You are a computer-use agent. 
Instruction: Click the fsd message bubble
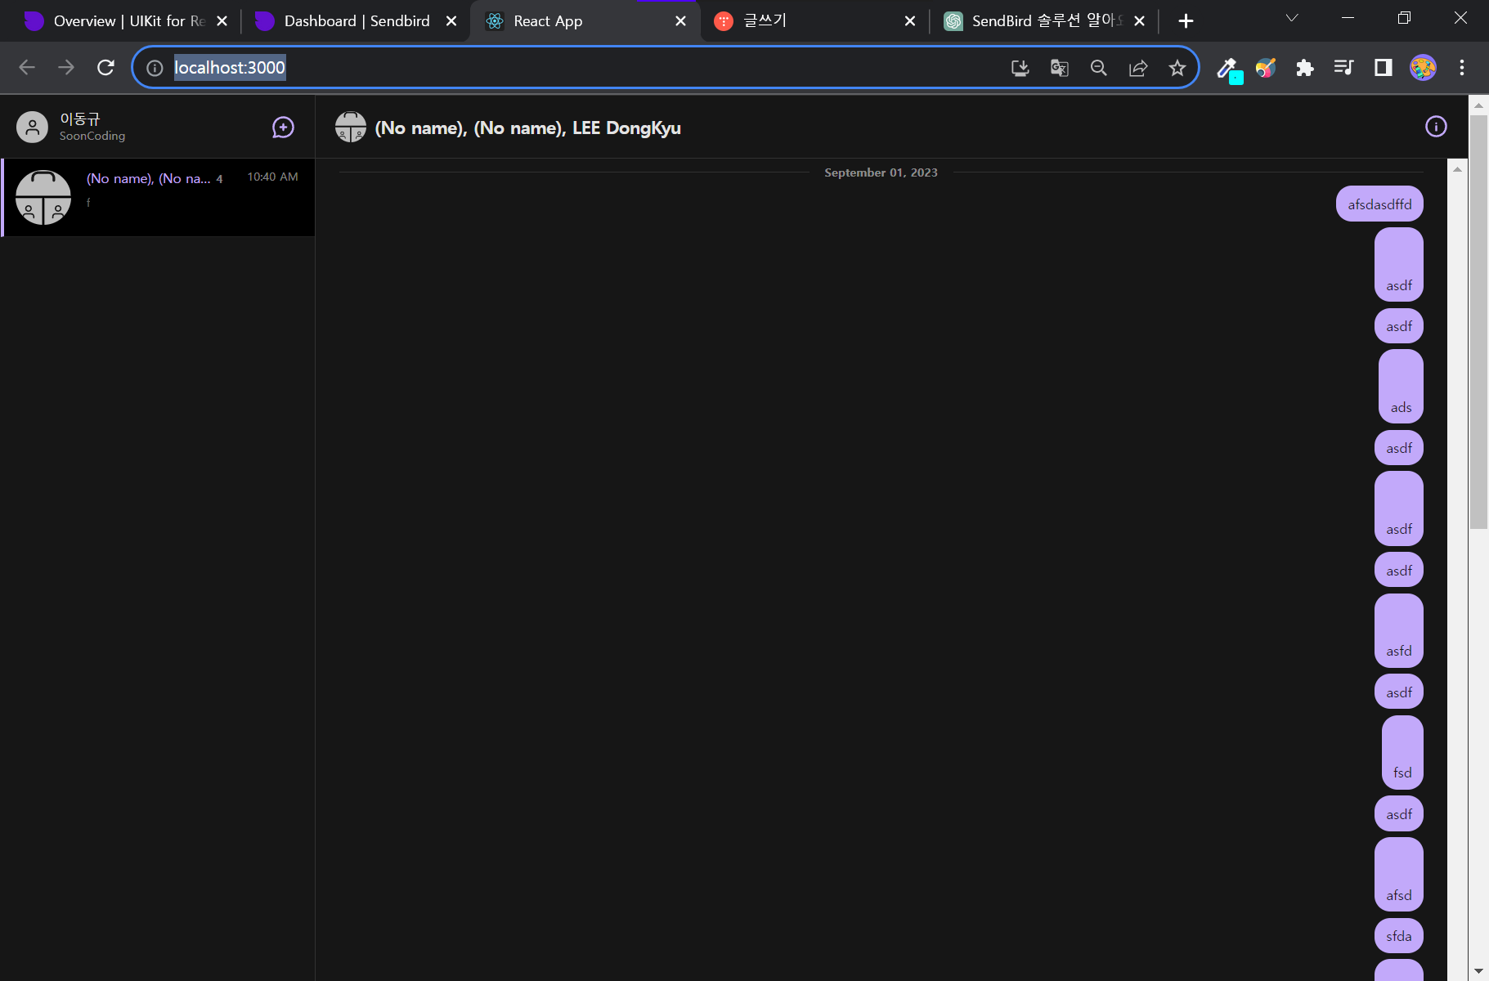[1402, 752]
